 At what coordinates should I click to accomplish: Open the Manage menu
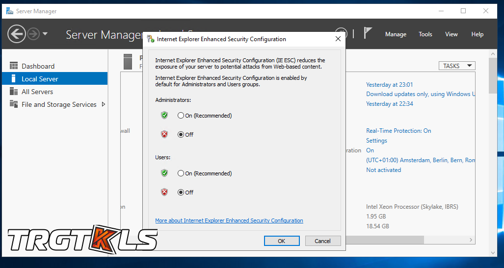click(x=396, y=34)
